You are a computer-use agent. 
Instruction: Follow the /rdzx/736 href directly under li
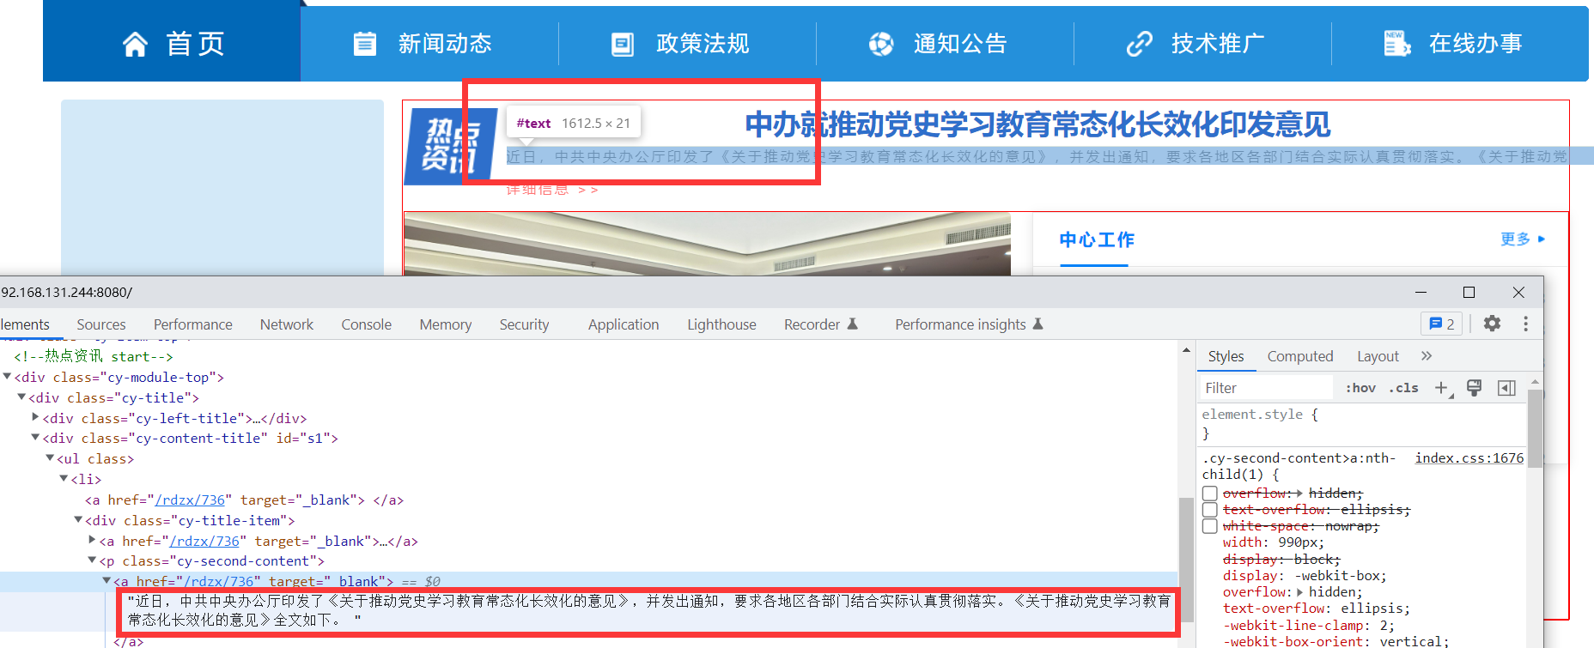coord(190,500)
